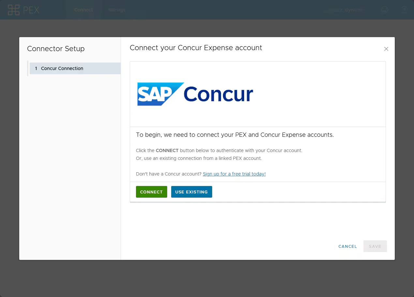Image resolution: width=414 pixels, height=297 pixels.
Task: Open the Connect tab in header
Action: pyautogui.click(x=83, y=10)
